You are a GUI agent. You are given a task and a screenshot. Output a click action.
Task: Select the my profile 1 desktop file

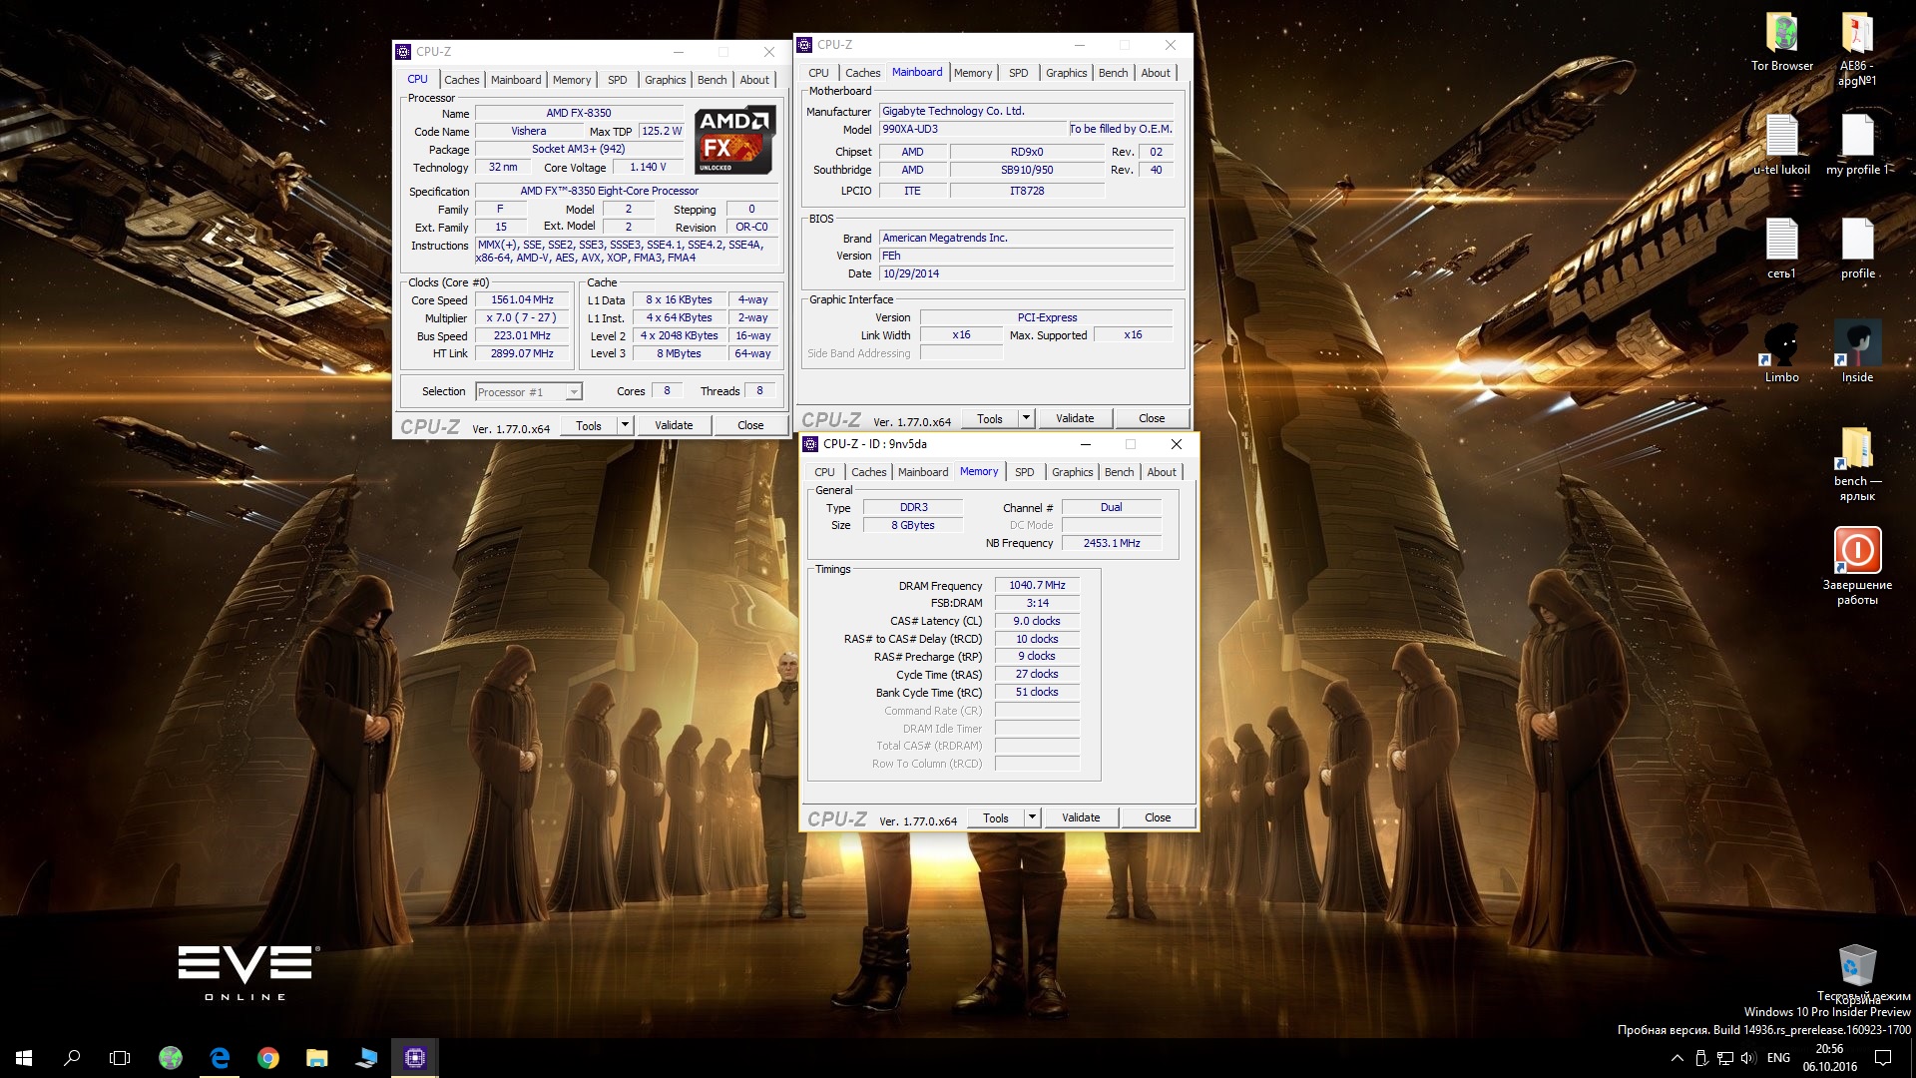[1857, 145]
